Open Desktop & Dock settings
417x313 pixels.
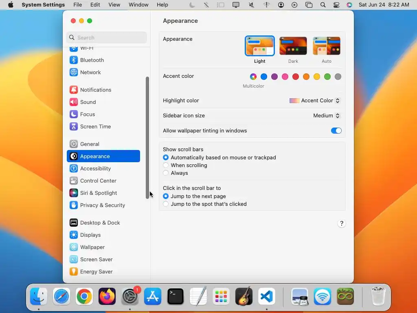[103, 223]
